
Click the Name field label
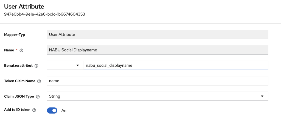9,50
